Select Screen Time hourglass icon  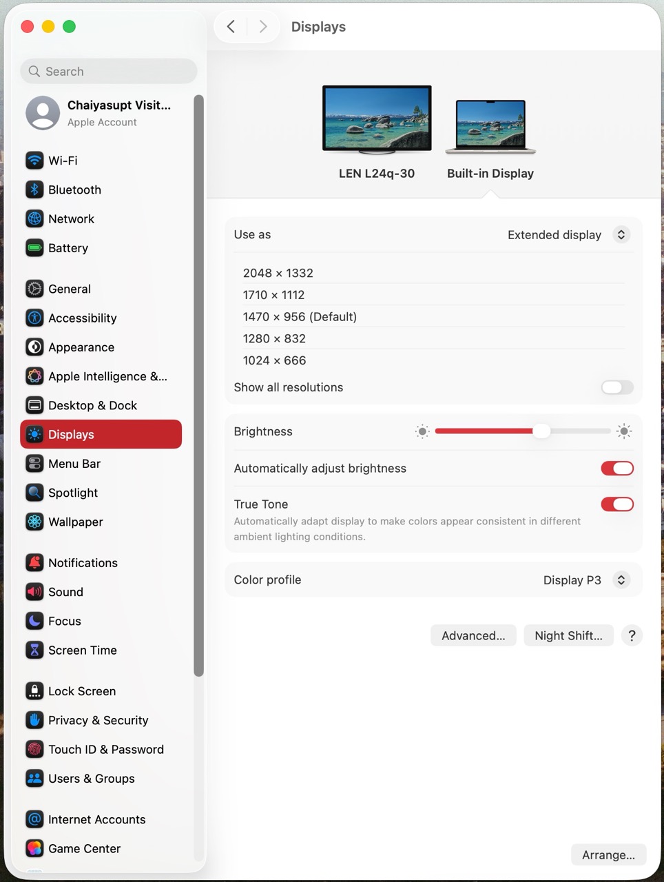click(x=34, y=650)
